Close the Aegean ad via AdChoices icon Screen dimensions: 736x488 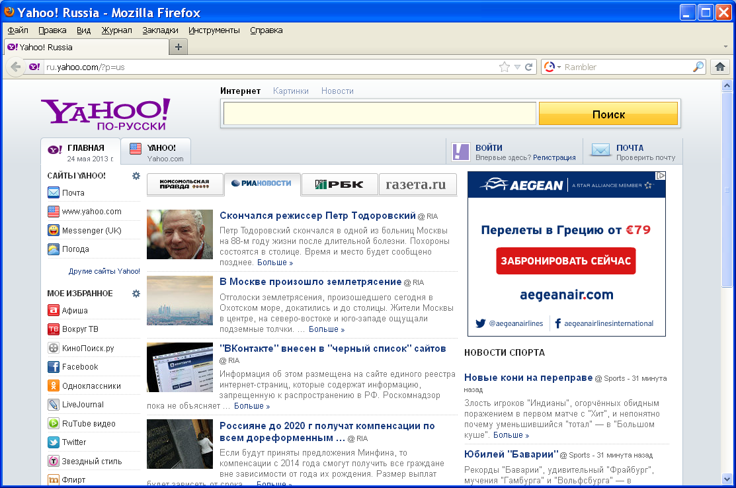pyautogui.click(x=661, y=175)
